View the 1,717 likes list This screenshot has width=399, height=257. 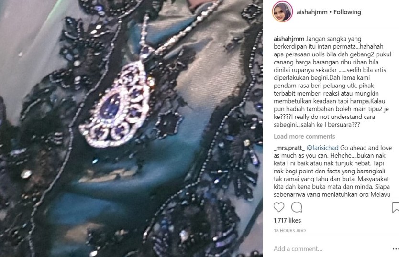pos(288,220)
